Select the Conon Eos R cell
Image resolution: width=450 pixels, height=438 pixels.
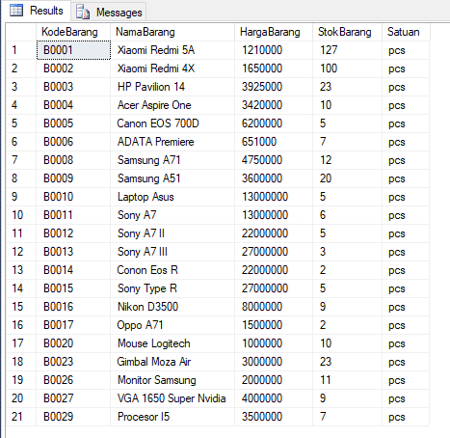click(x=172, y=270)
